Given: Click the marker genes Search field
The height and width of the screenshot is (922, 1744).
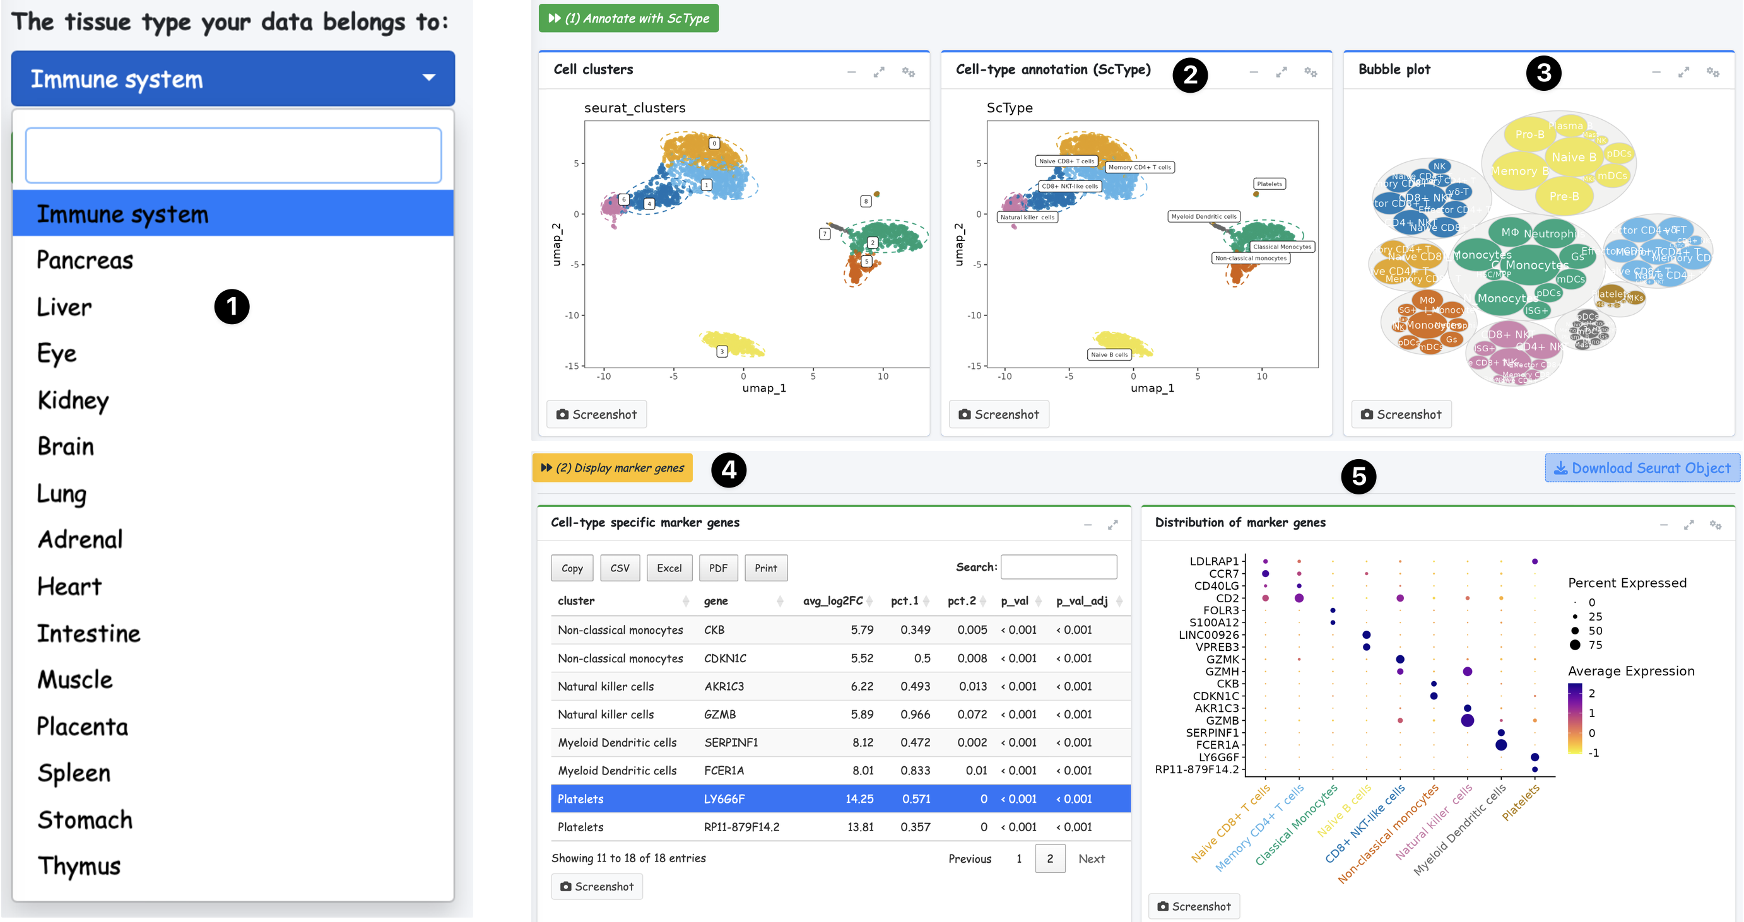Looking at the screenshot, I should click(1058, 567).
